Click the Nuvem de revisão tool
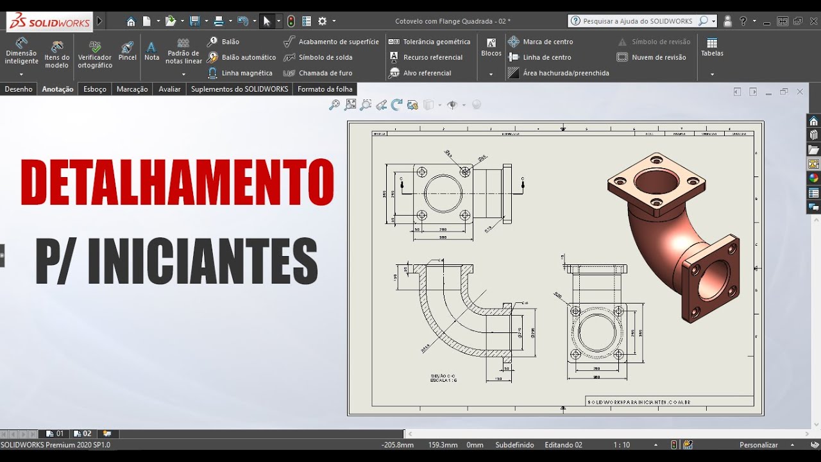Image resolution: width=821 pixels, height=462 pixels. pos(652,57)
